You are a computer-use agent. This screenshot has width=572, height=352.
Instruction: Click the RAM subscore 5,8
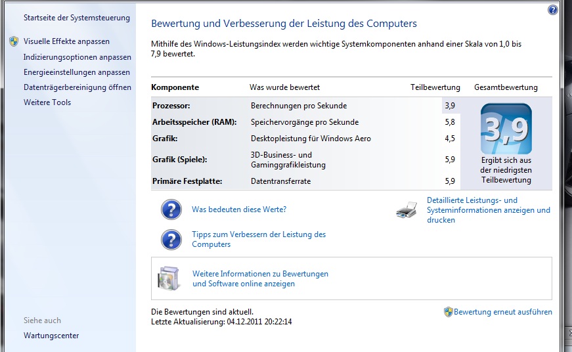coord(450,122)
